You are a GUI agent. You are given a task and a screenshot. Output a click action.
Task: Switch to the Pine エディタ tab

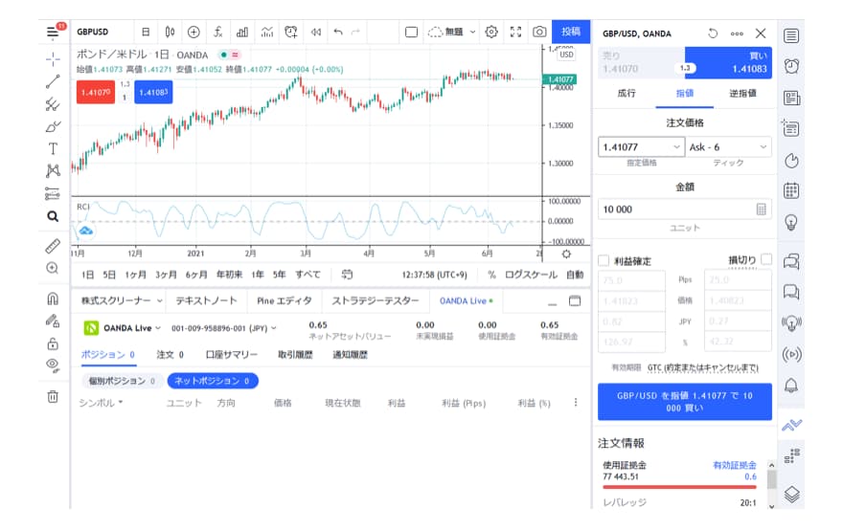coord(285,300)
